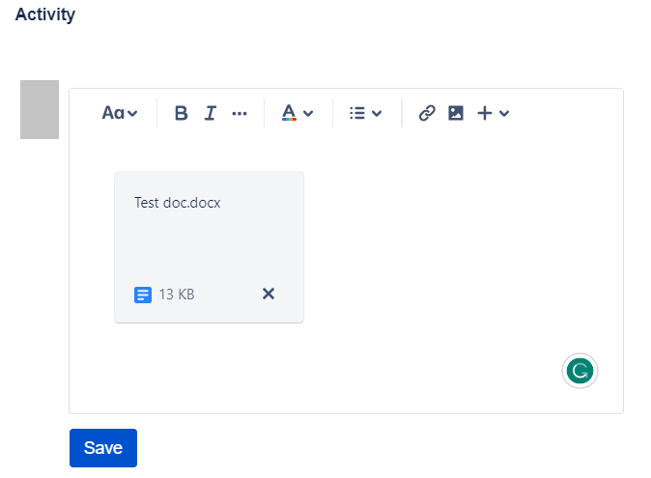Screen dimensions: 651x478
Task: Click the gray user avatar
Action: tap(40, 109)
